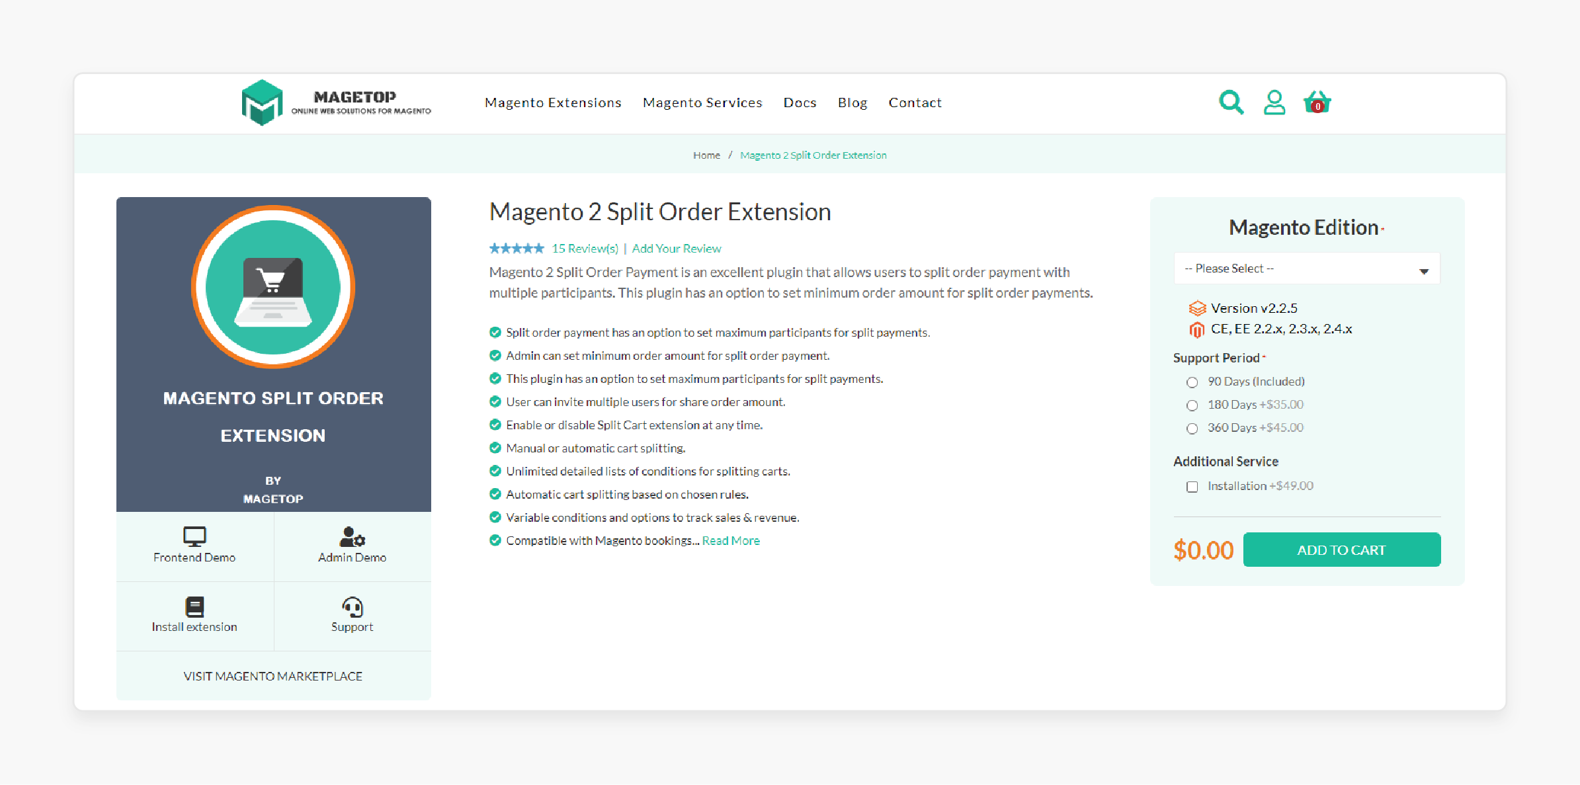Viewport: 1580px width, 785px height.
Task: Click the ADD TO CART button
Action: [1342, 549]
